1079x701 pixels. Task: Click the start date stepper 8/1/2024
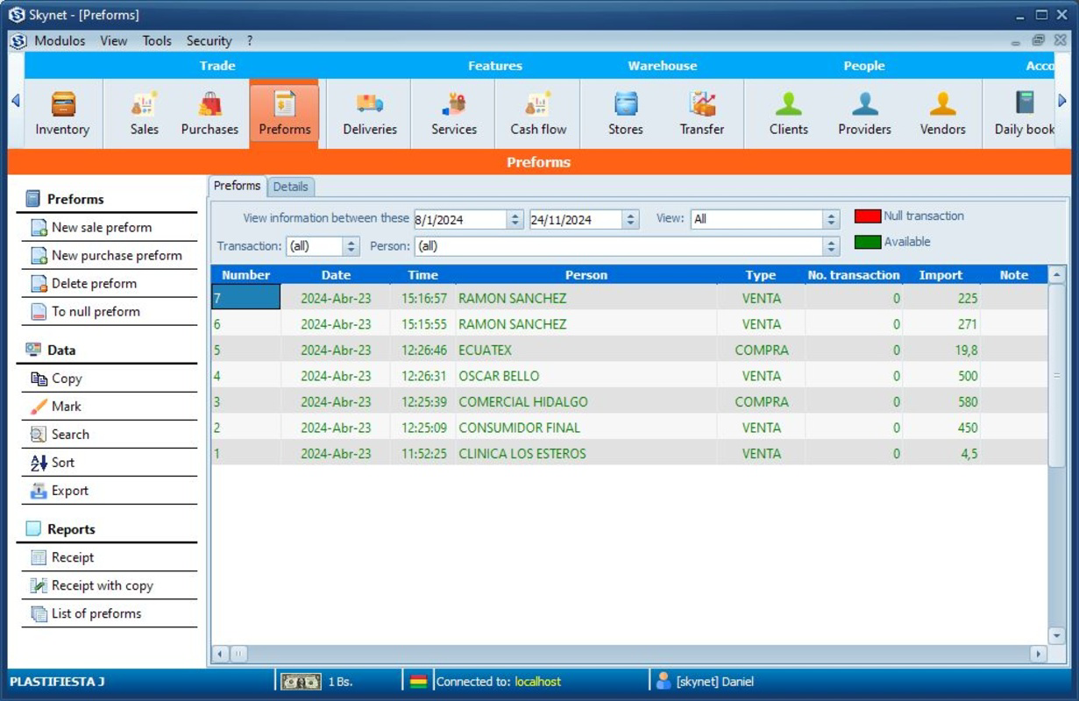pos(515,220)
